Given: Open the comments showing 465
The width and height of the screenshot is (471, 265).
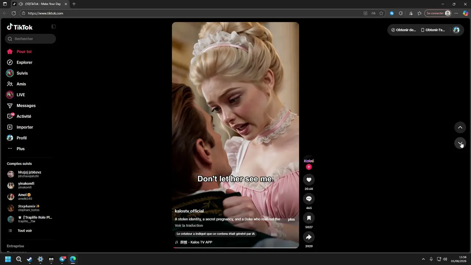Looking at the screenshot, I should click(309, 199).
